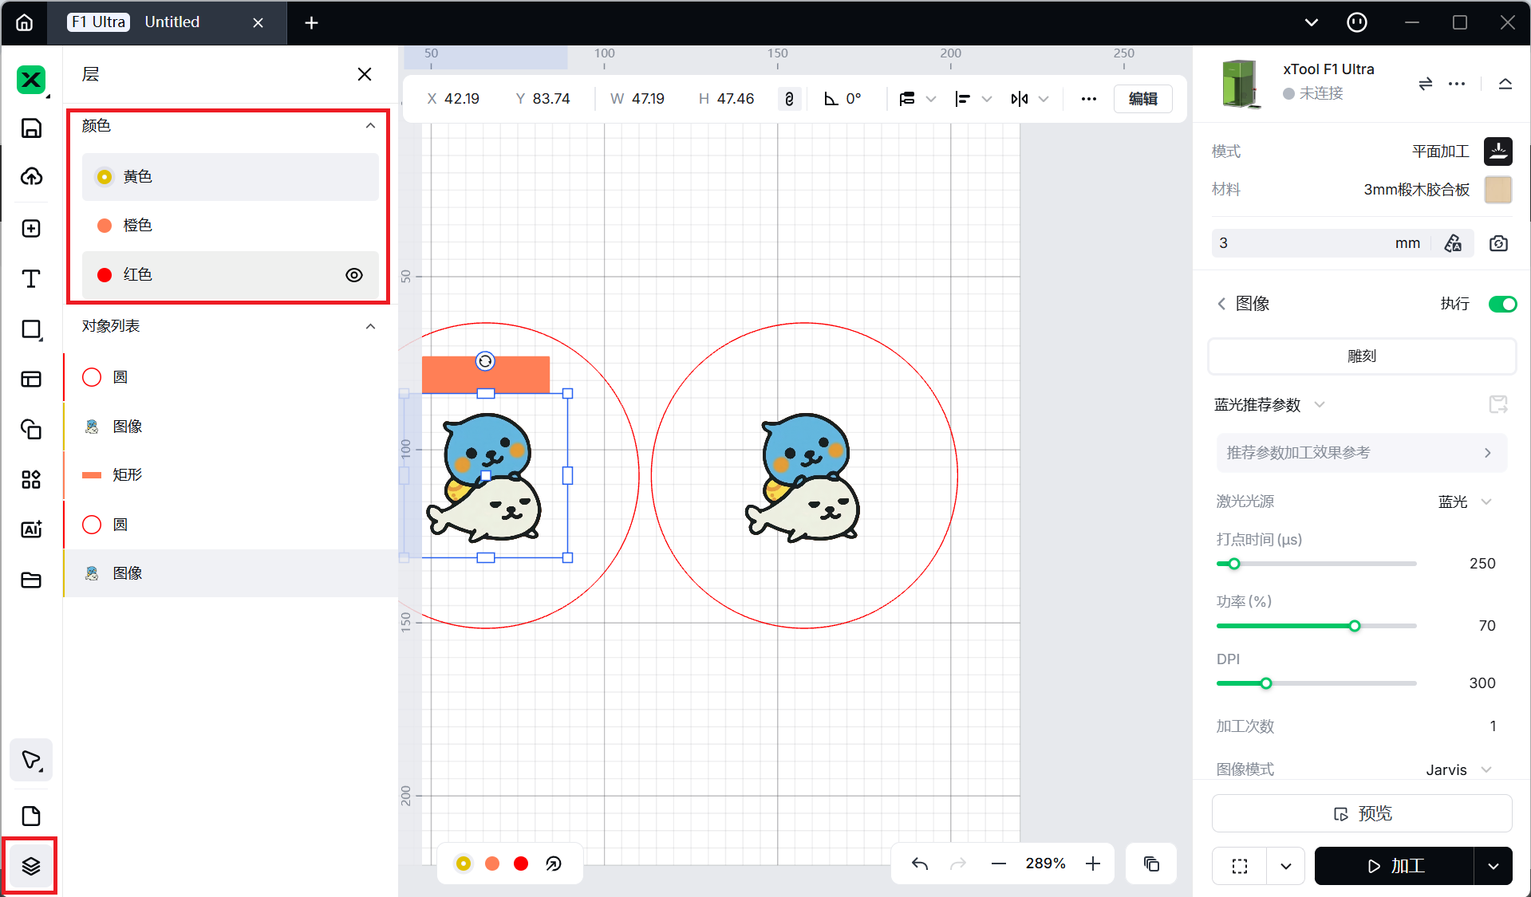Click the 编辑 button

coord(1142,99)
